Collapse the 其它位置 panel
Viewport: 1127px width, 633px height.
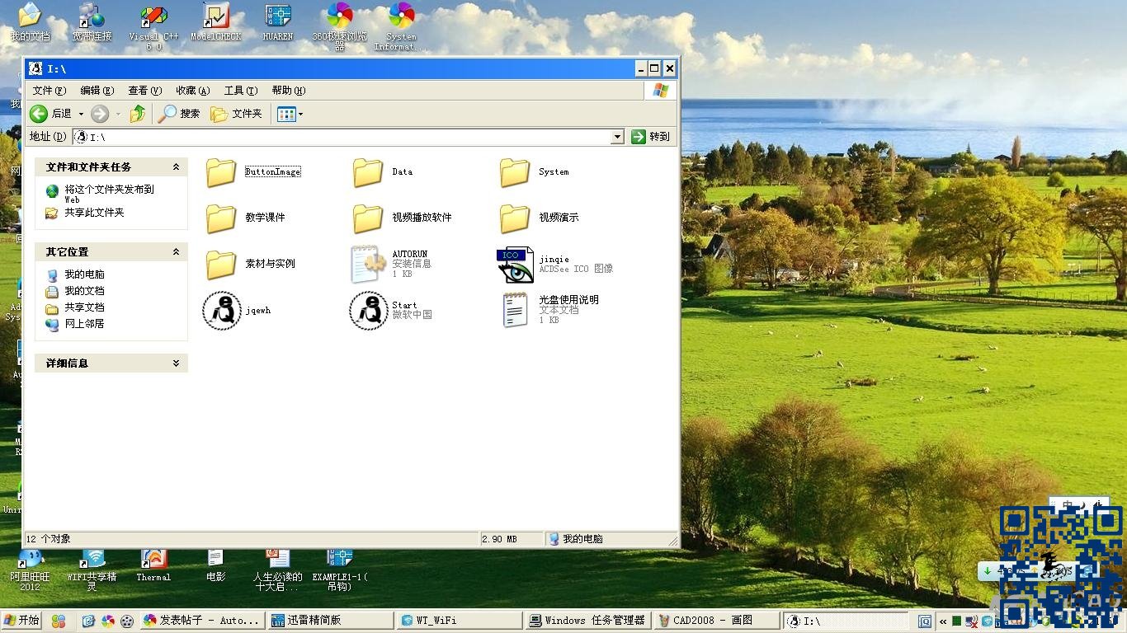(x=176, y=252)
